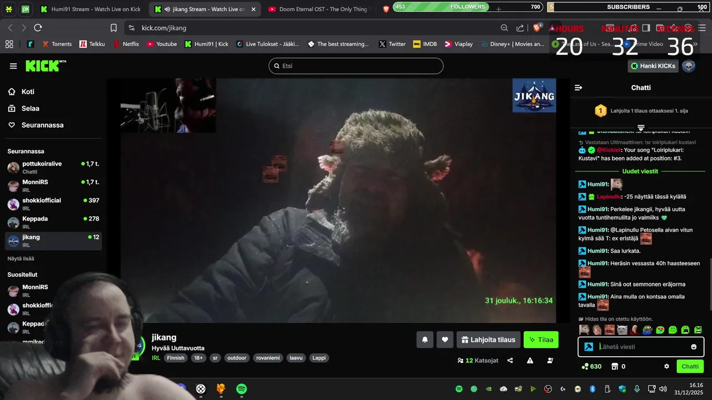This screenshot has height=400, width=712.
Task: Click Uudet viestit new messages divider
Action: 641,171
